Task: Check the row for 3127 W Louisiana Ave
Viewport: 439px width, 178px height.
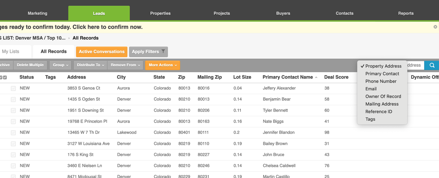Action: [x=13, y=144]
